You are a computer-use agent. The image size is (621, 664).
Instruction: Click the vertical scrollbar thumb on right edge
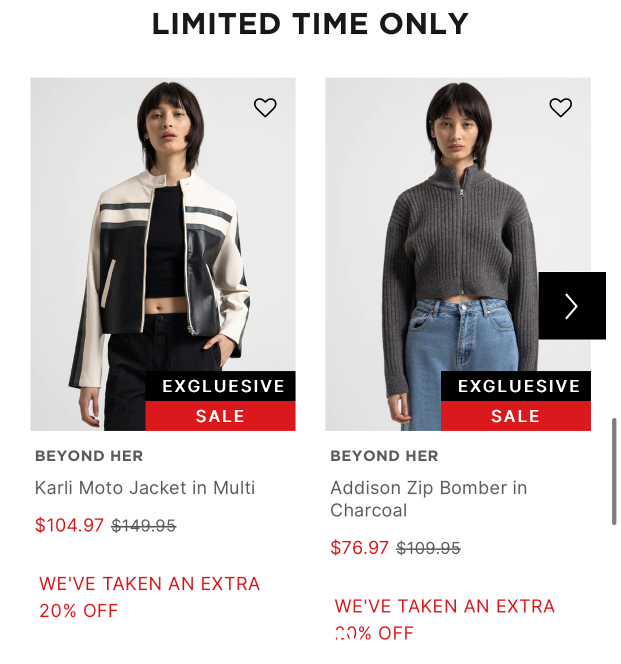pyautogui.click(x=614, y=471)
